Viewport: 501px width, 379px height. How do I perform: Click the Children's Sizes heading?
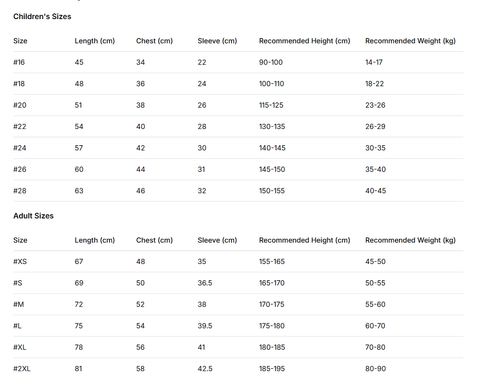(x=42, y=17)
